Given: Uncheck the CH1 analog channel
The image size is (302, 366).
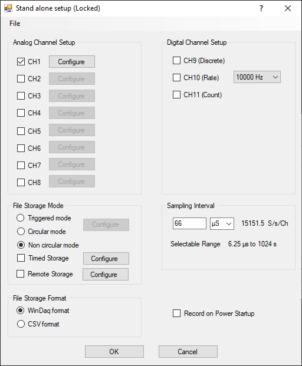Looking at the screenshot, I should coord(21,62).
